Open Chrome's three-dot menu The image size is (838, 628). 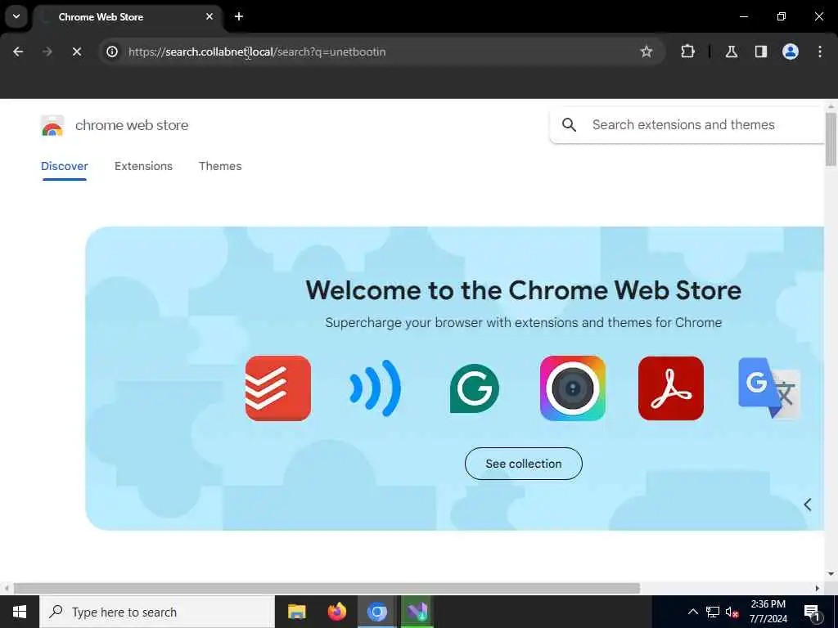click(x=820, y=52)
